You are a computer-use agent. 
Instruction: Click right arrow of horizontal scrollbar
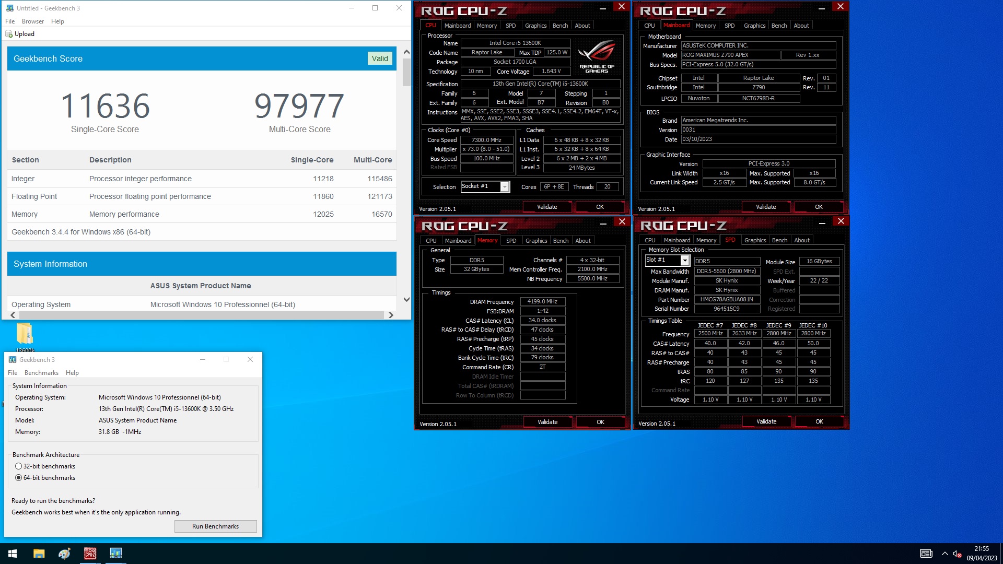click(391, 315)
